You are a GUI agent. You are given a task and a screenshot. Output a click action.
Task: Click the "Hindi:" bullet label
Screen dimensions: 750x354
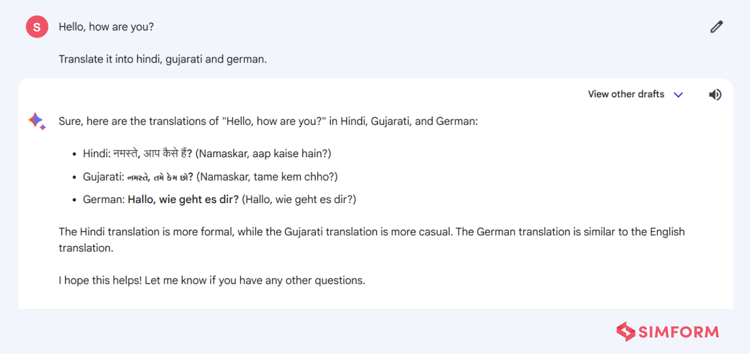pyautogui.click(x=96, y=154)
